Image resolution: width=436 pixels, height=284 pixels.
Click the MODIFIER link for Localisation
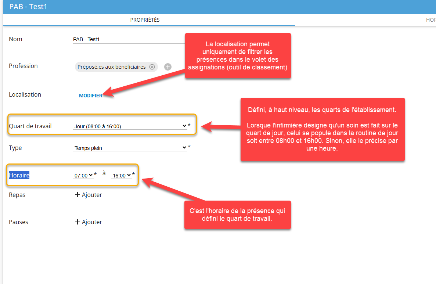click(91, 96)
